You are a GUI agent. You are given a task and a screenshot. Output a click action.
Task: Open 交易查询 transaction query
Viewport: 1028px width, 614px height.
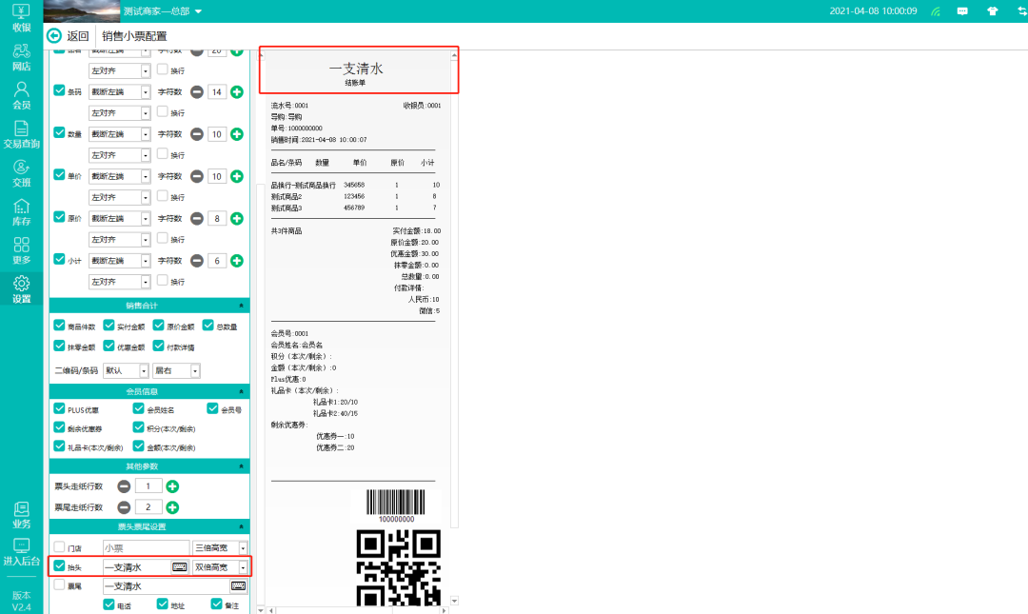point(21,134)
